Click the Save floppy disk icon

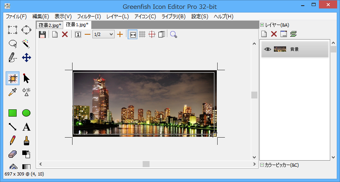pyautogui.click(x=42, y=35)
